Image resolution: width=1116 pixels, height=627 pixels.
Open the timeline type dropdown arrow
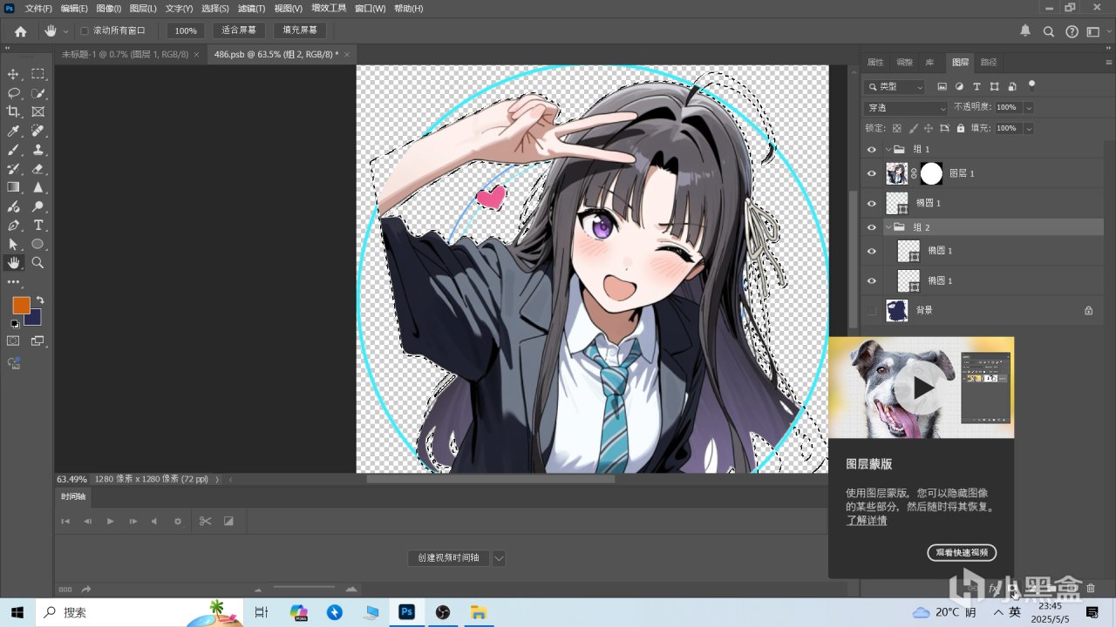tap(498, 558)
